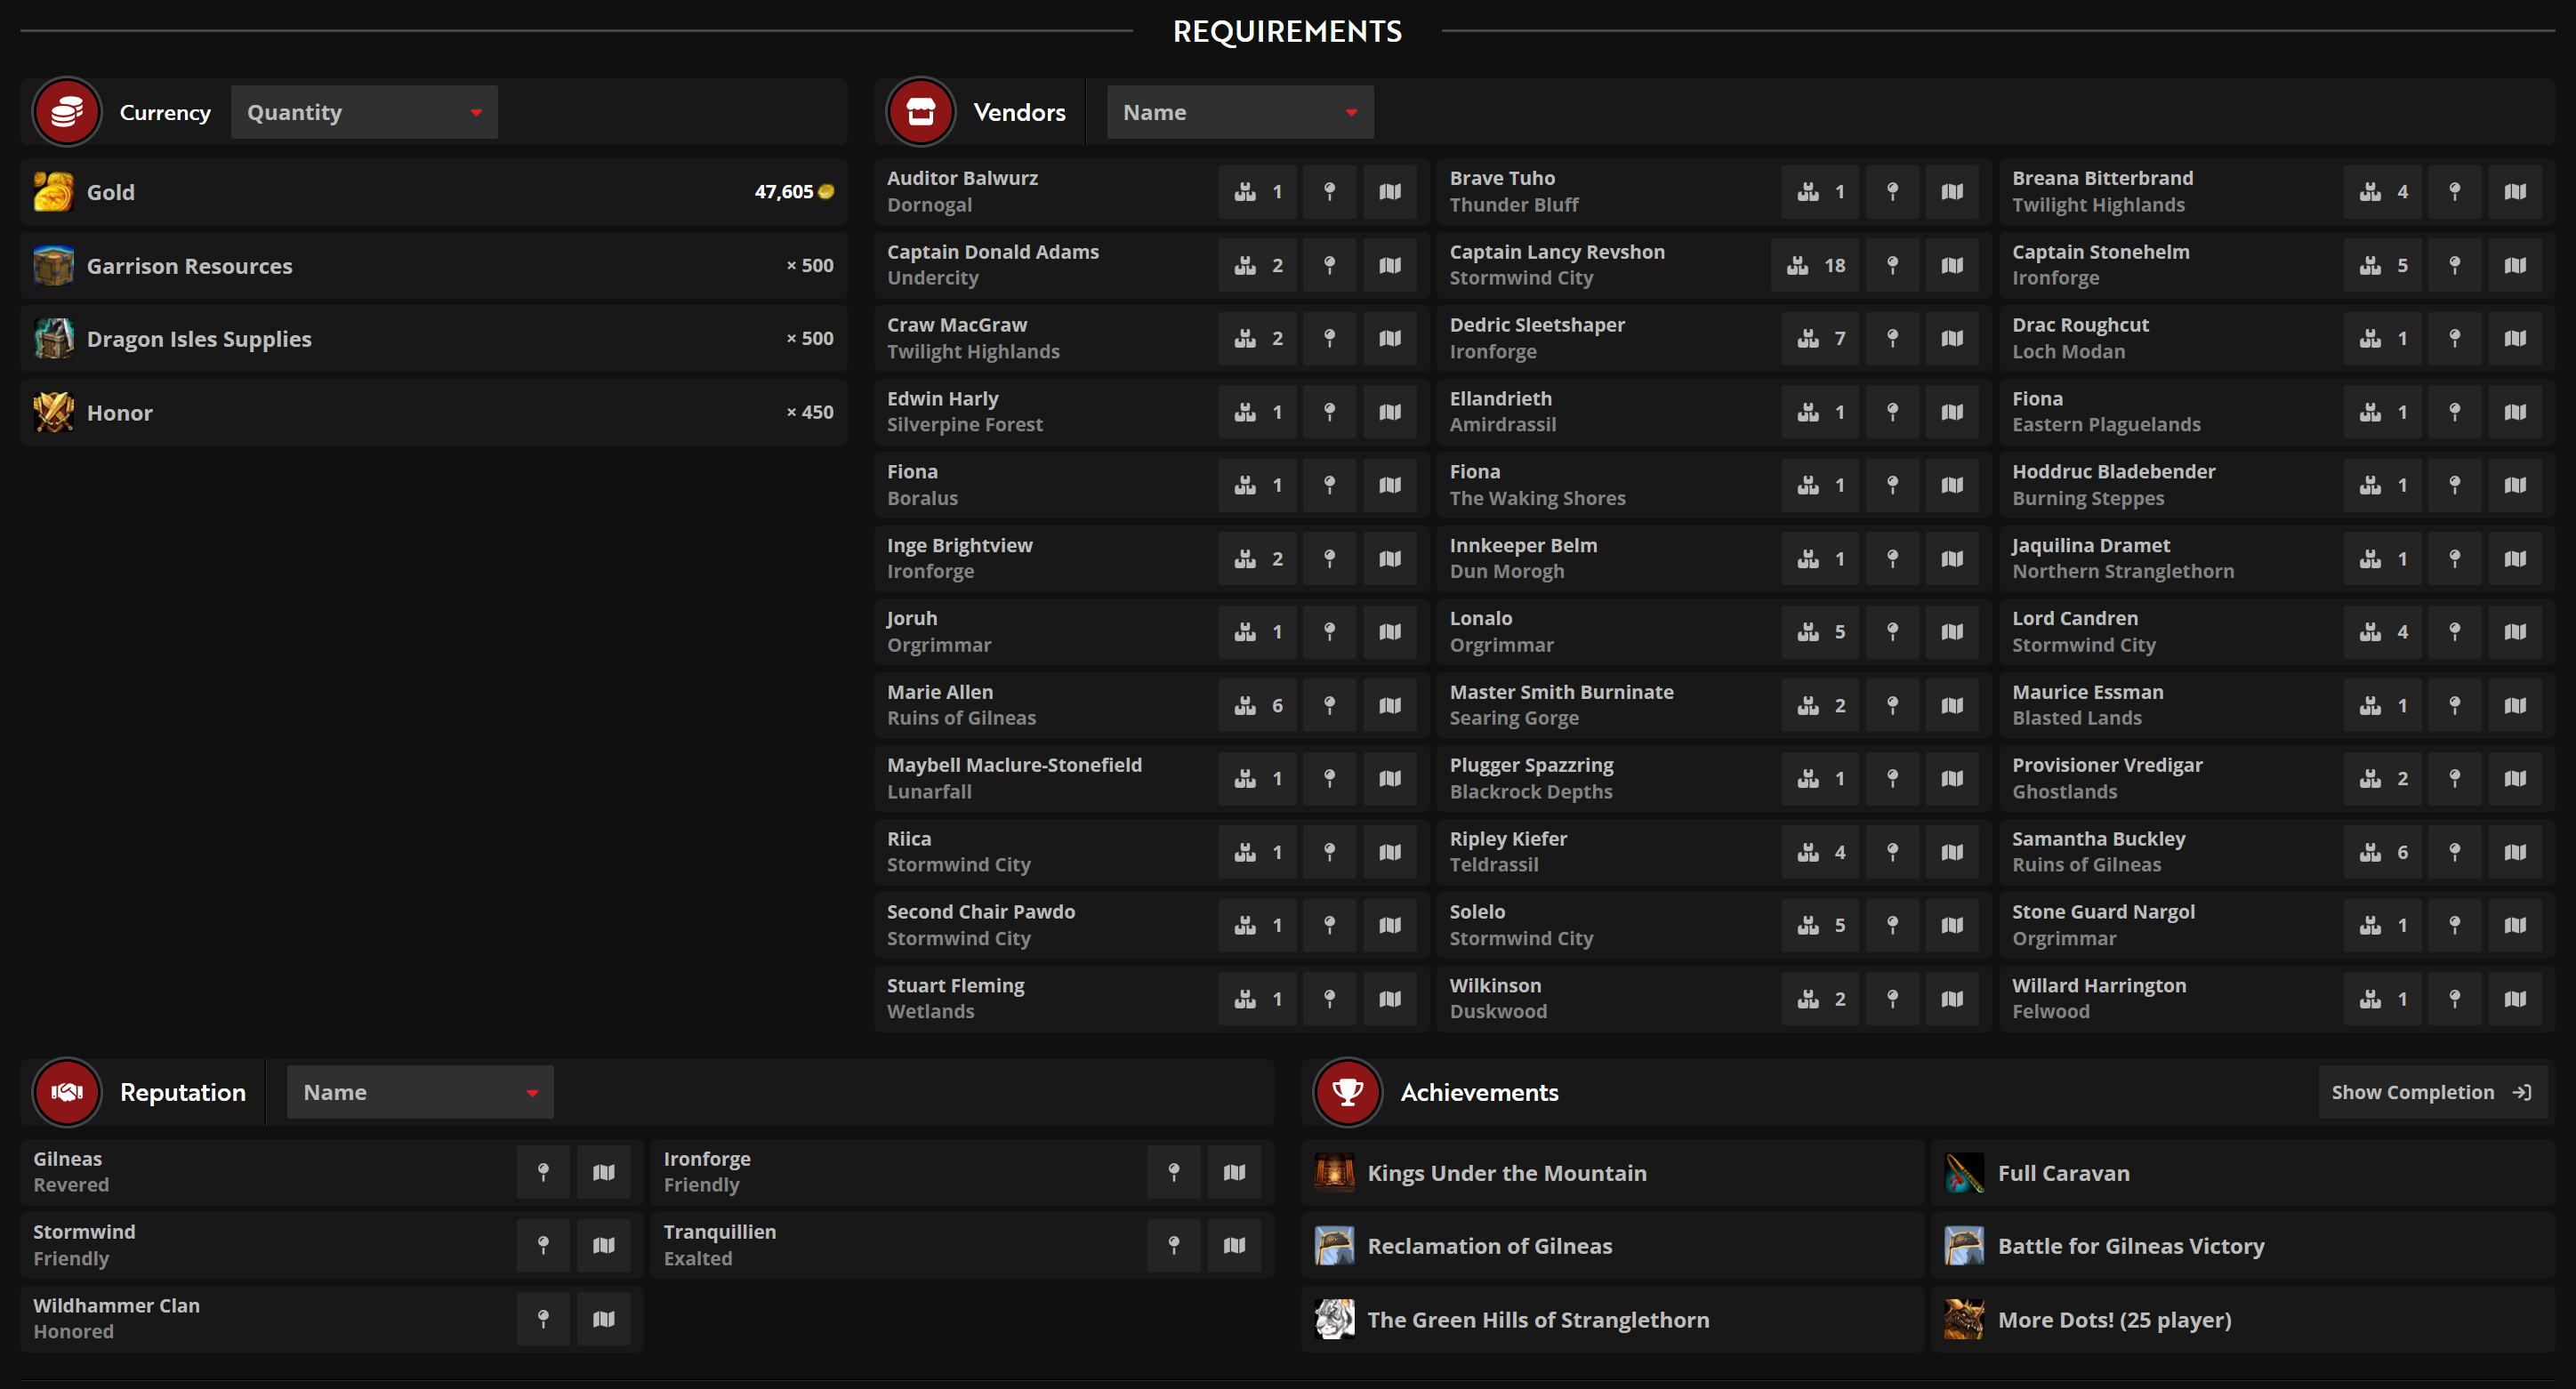This screenshot has width=2576, height=1389.
Task: Select the Dragon Isles Supplies currency row
Action: [433, 339]
